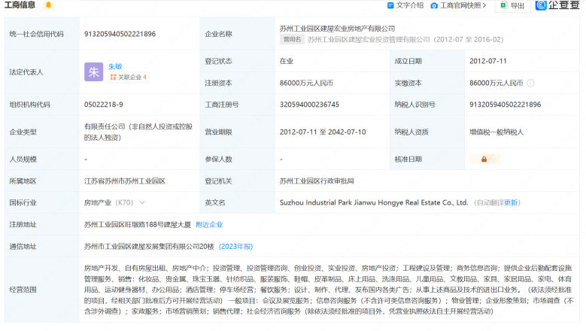Click the 在业 registration status value
Image resolution: width=586 pixels, height=331 pixels.
click(x=287, y=61)
